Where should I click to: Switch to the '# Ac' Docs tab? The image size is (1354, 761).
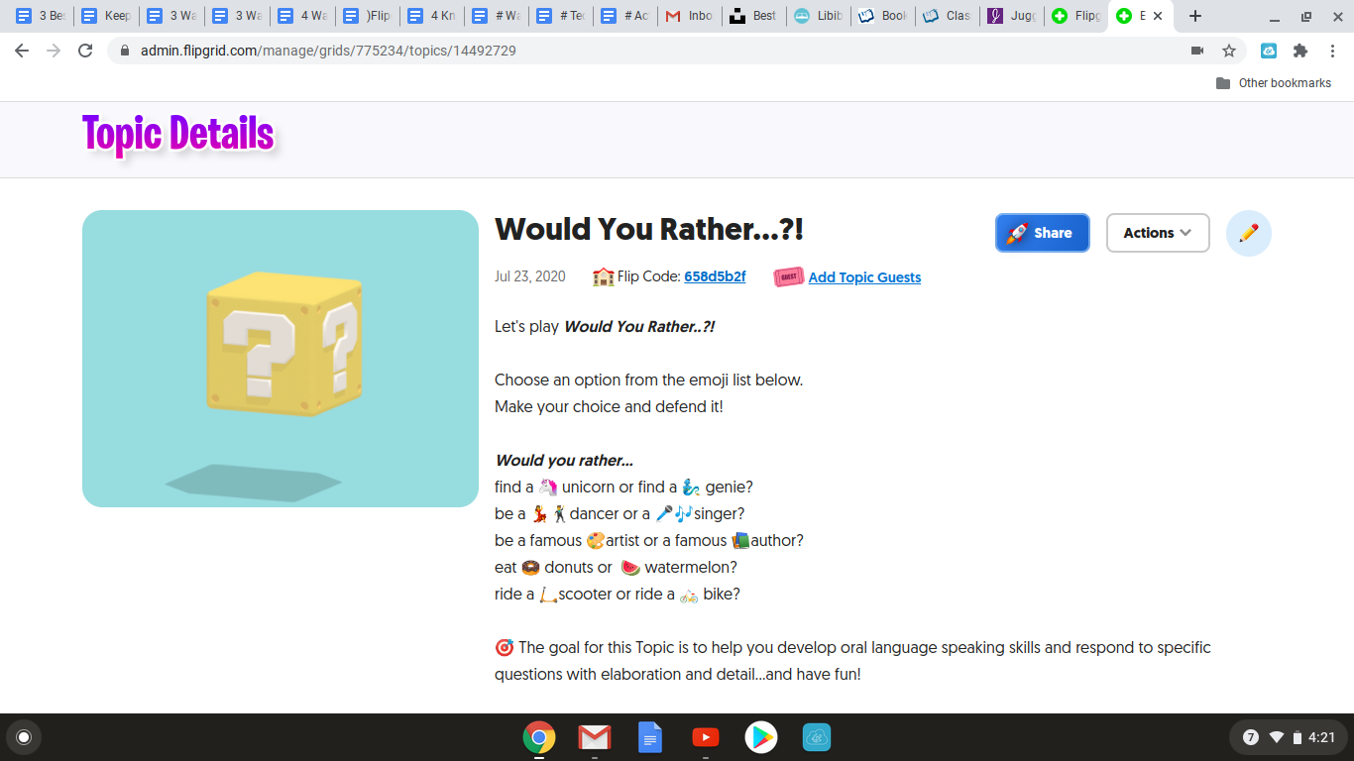point(624,16)
